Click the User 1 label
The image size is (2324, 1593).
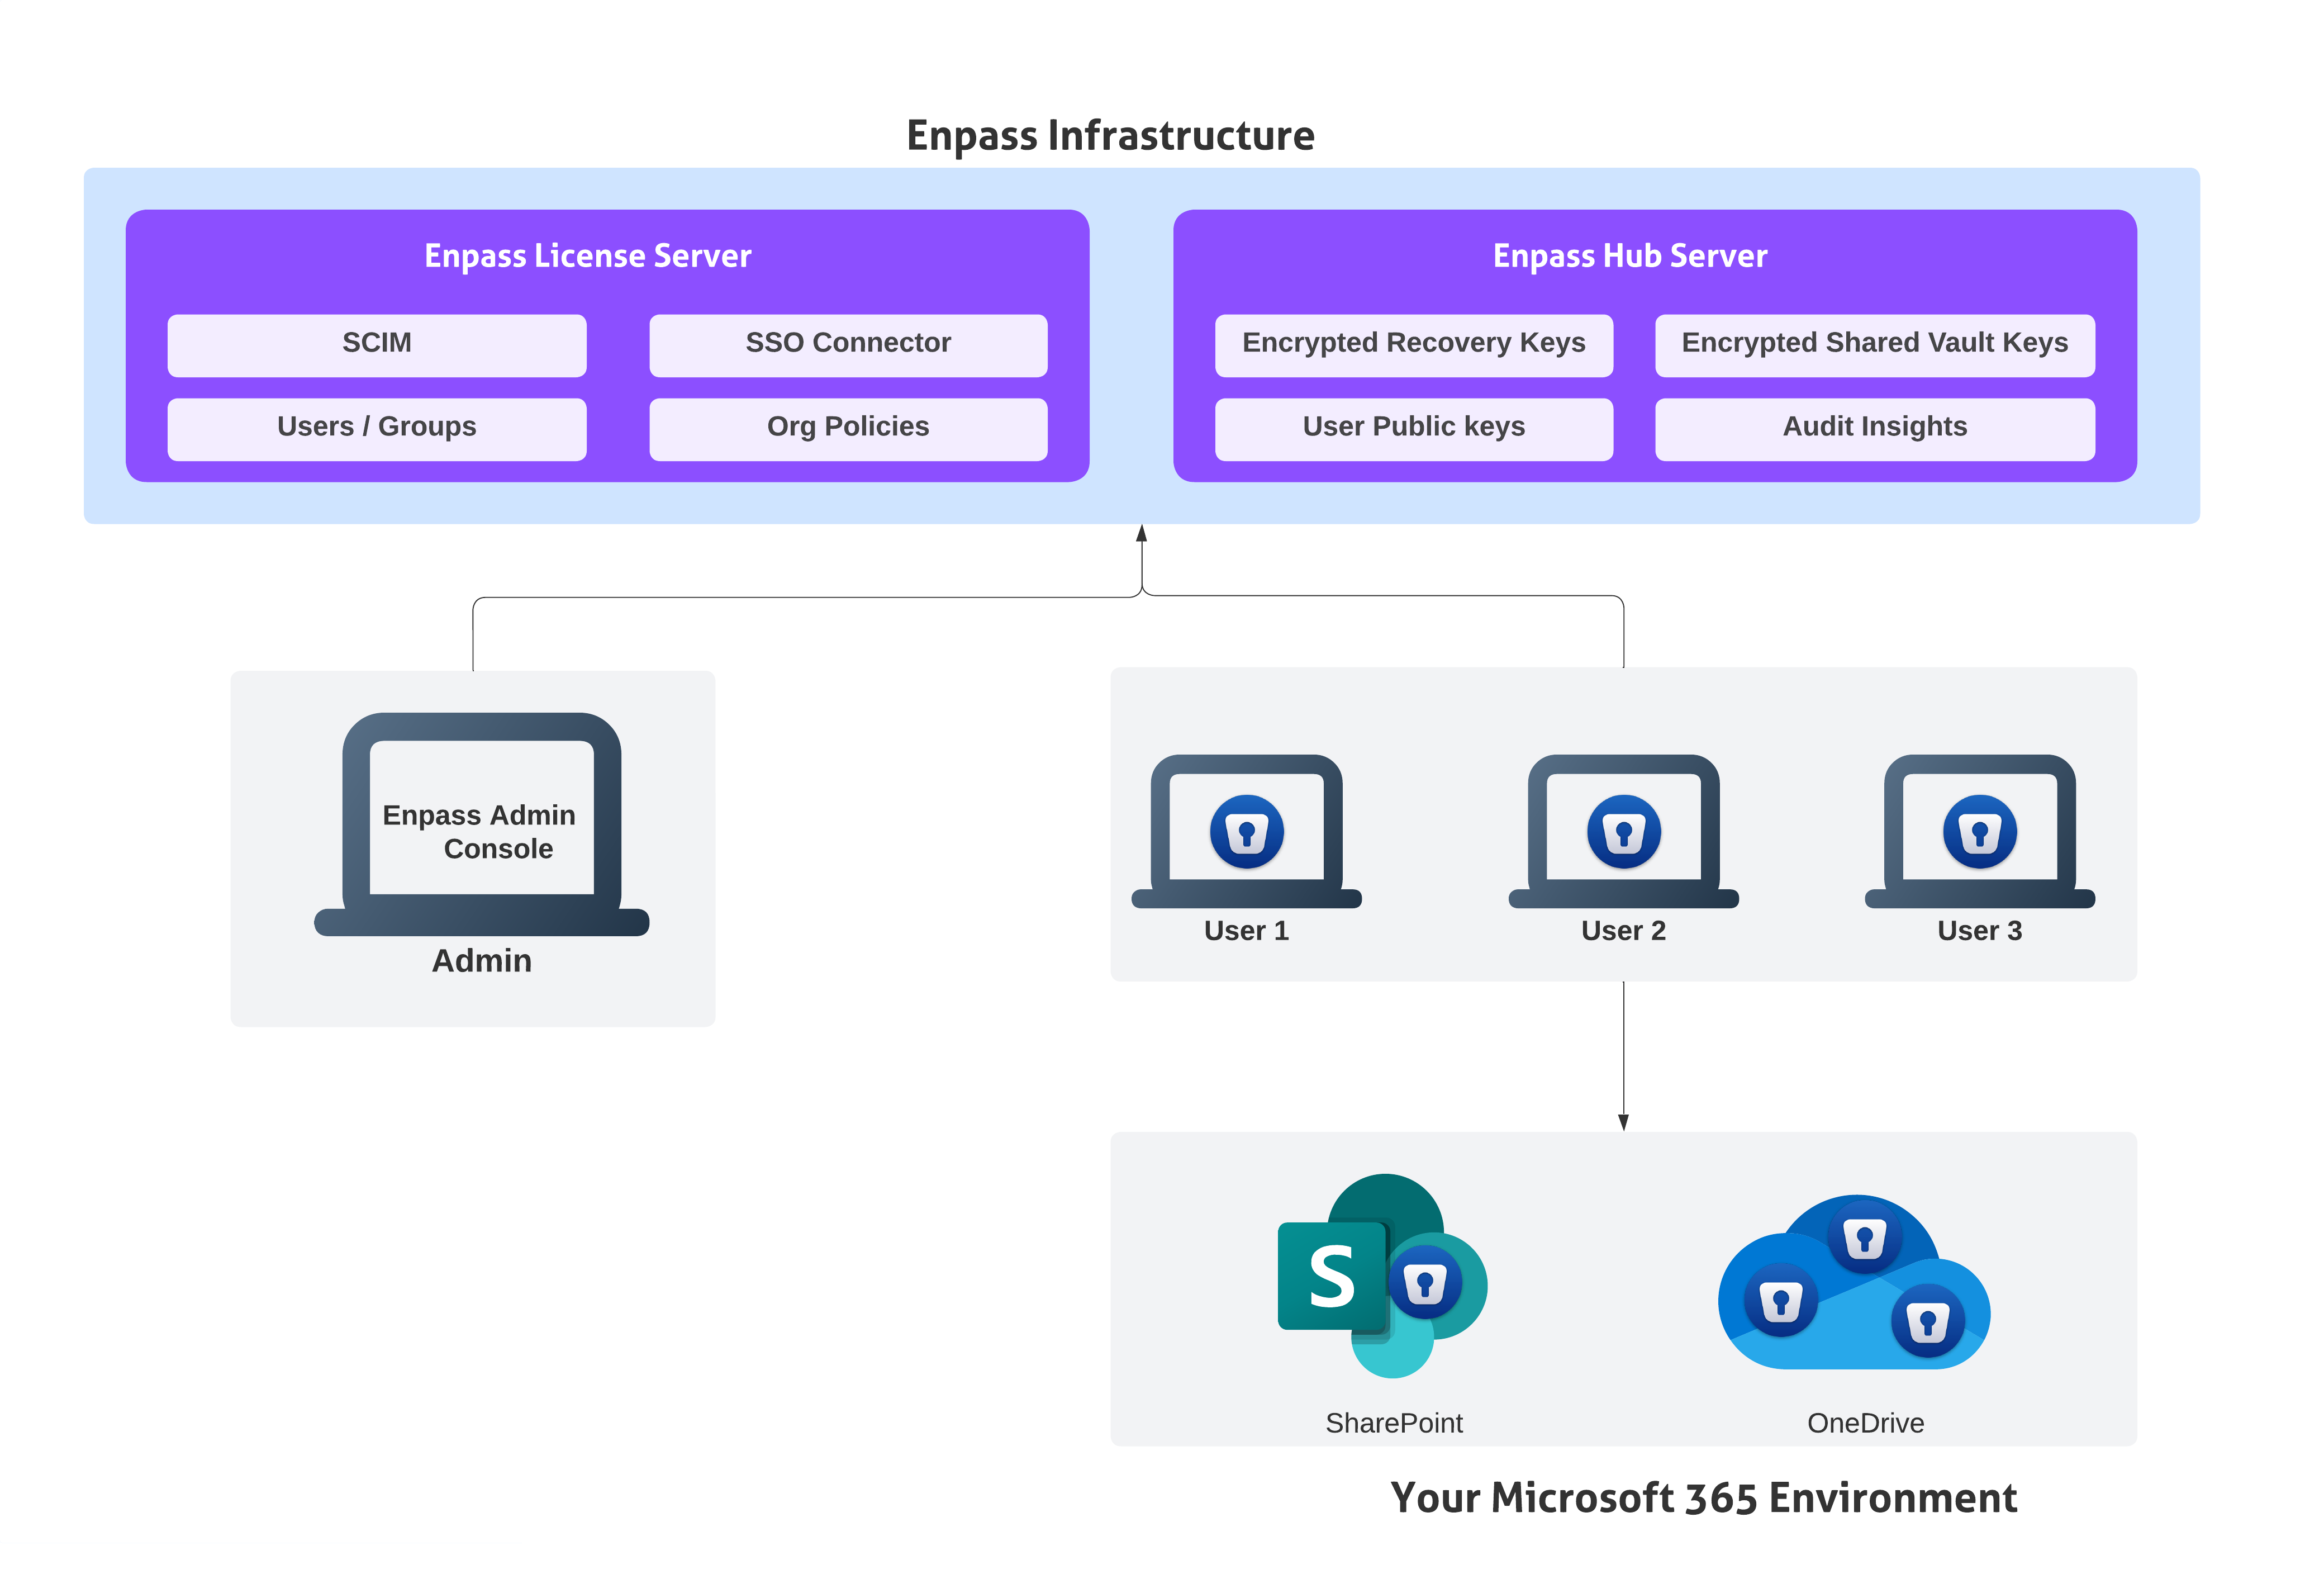tap(1246, 931)
